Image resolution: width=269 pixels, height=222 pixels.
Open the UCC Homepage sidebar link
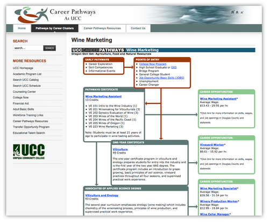23,68
